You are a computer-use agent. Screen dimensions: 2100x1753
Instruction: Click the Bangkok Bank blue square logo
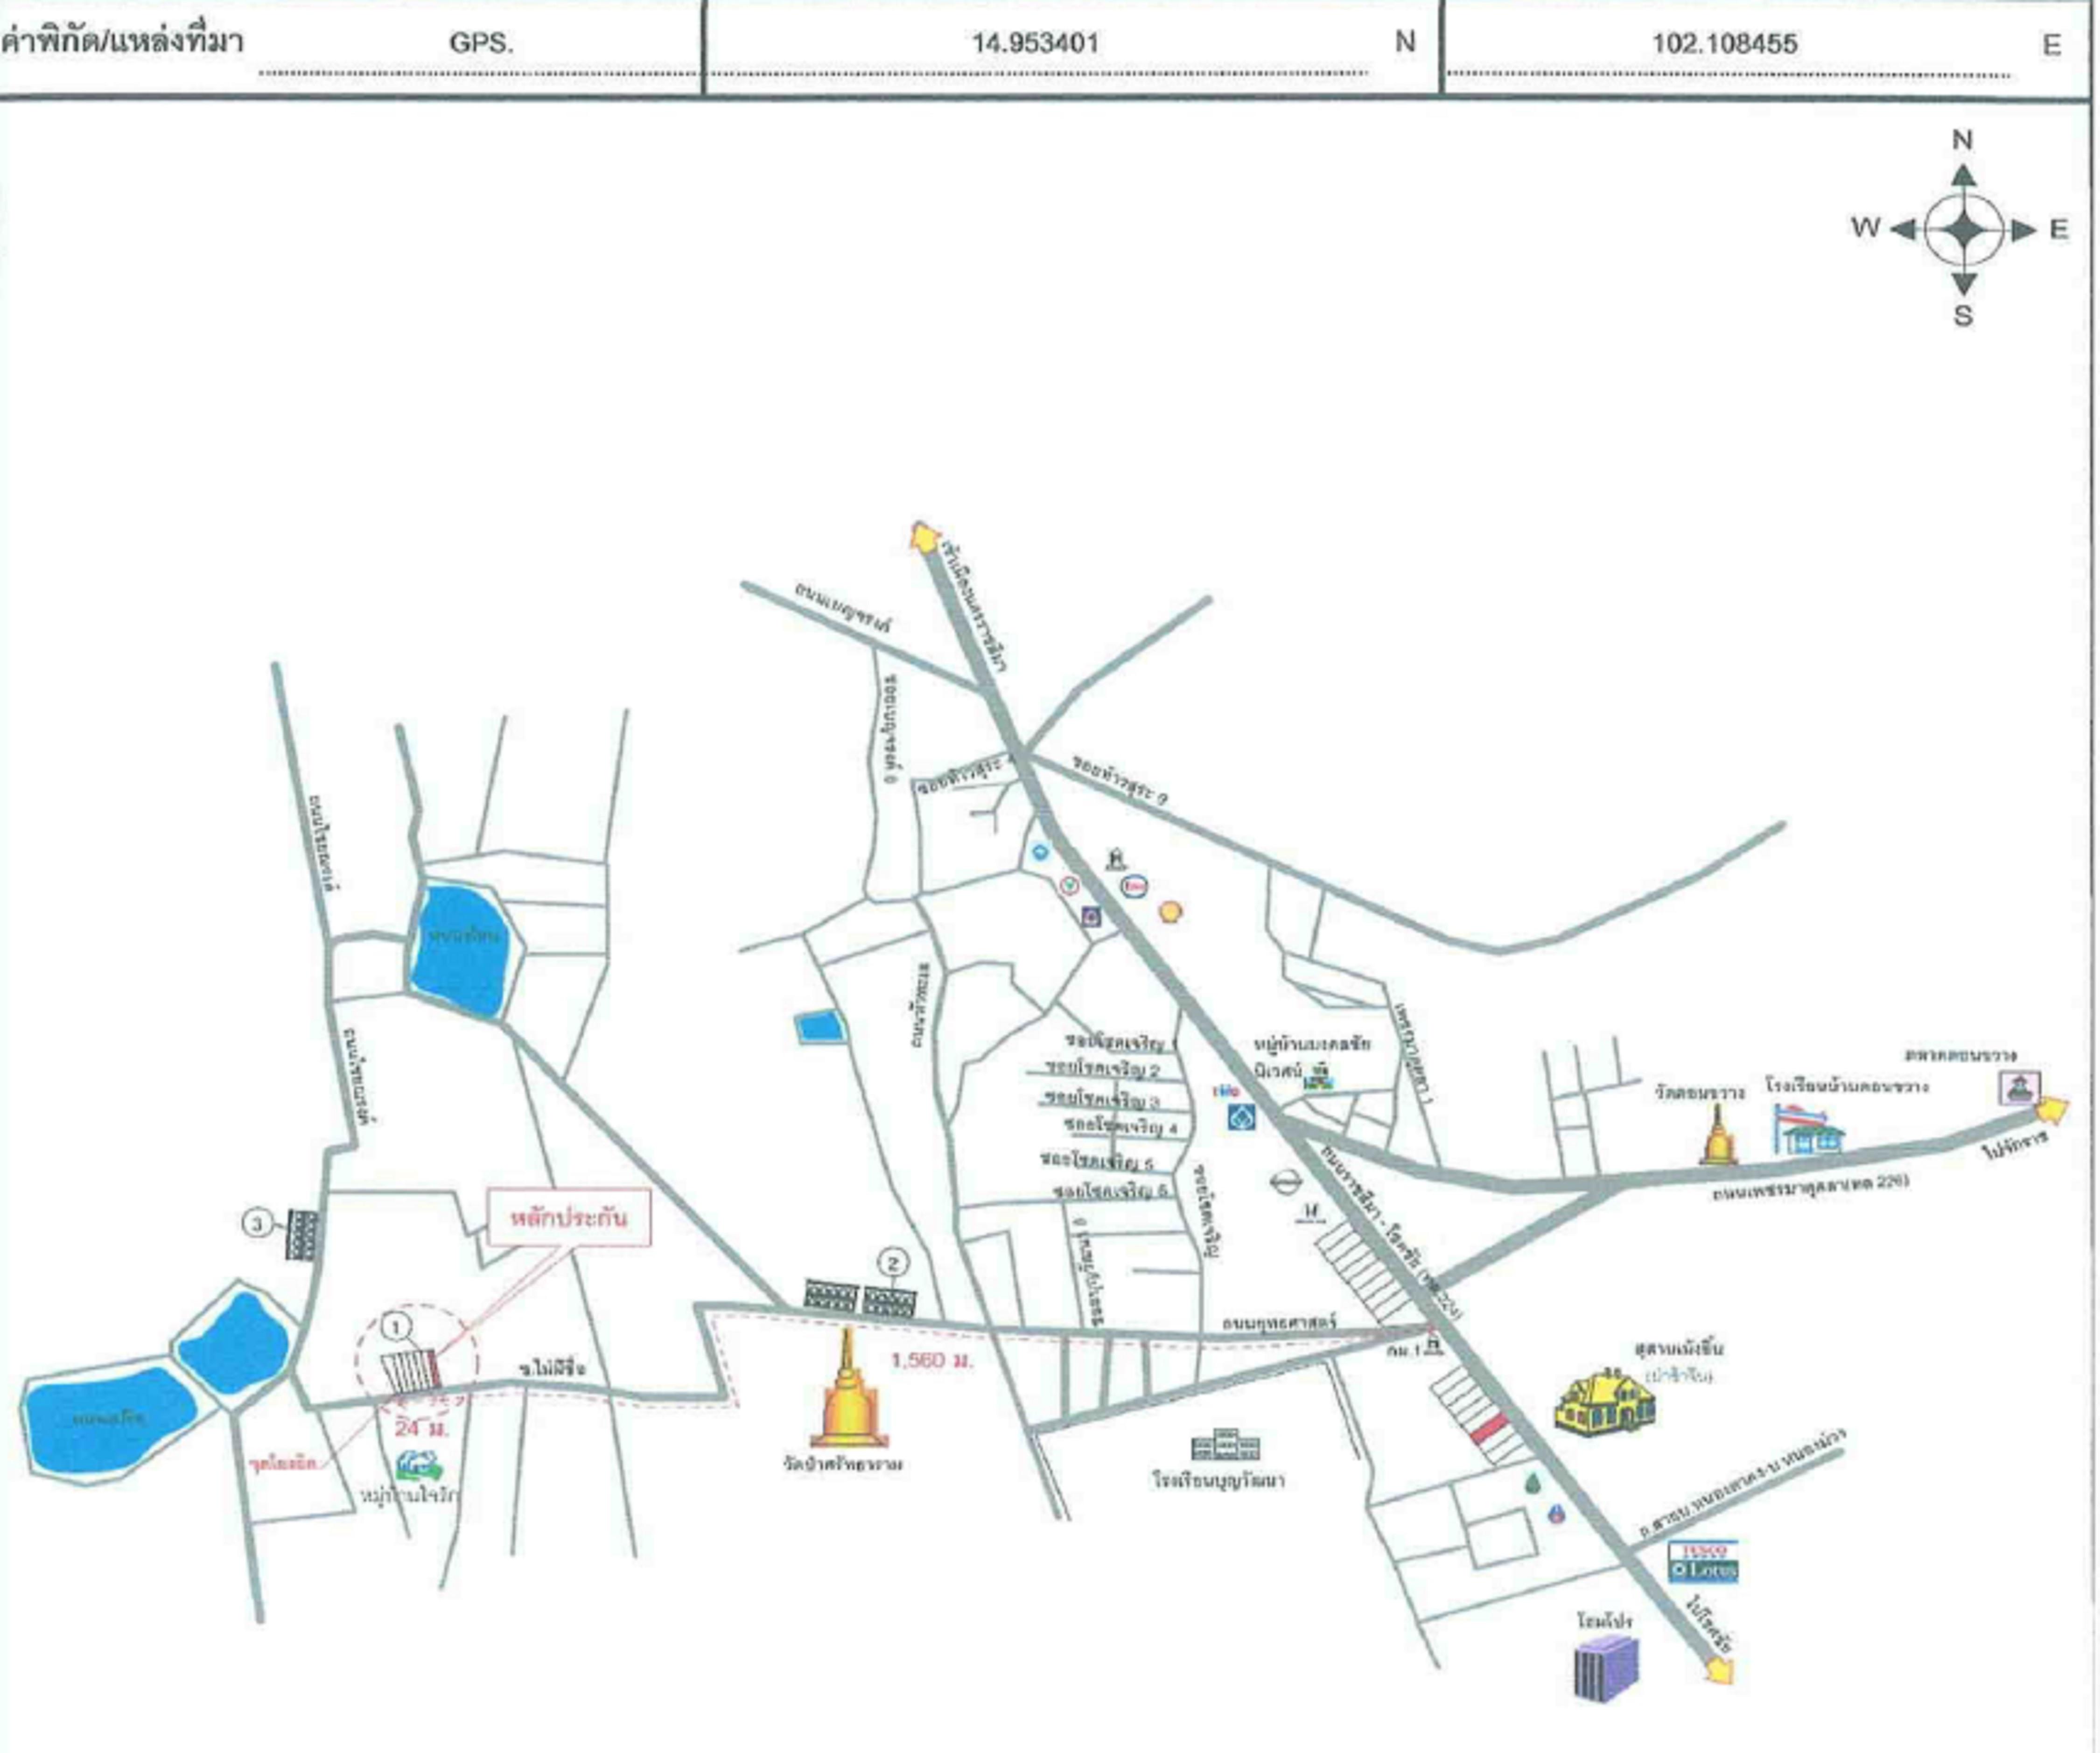pyautogui.click(x=1242, y=1117)
